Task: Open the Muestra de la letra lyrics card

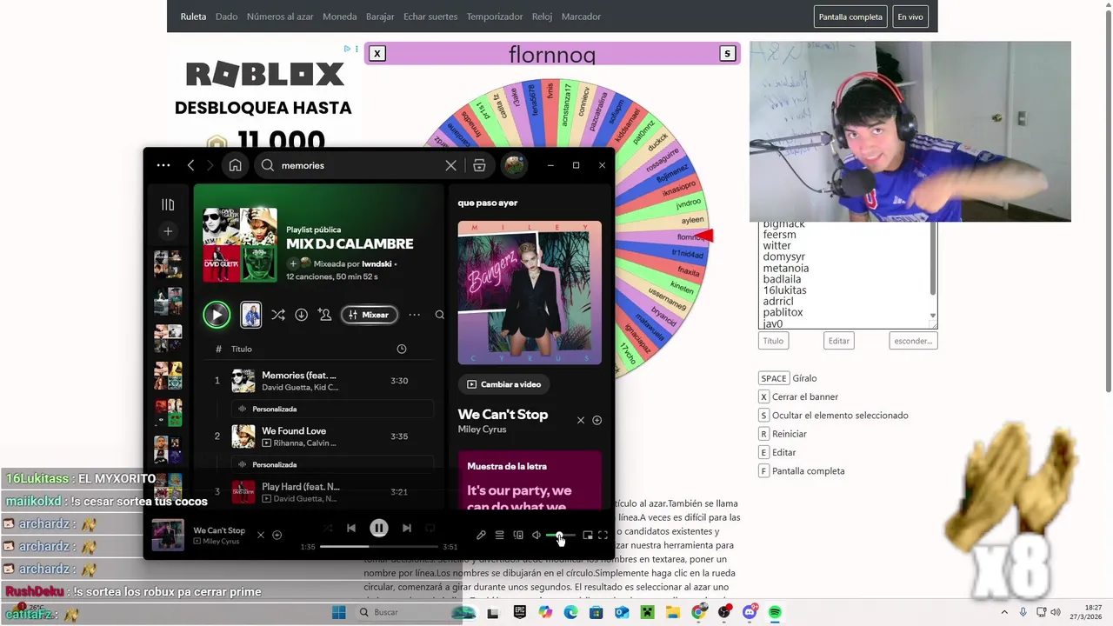Action: point(530,480)
